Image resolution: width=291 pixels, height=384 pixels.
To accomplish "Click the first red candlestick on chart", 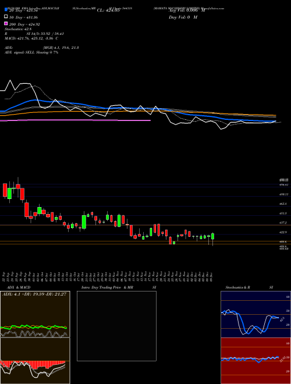I will 5,190.
